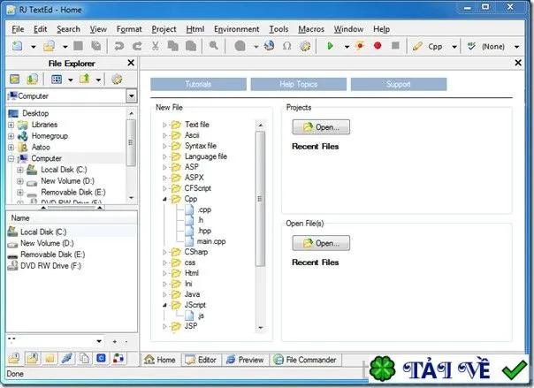Open the Search menu
This screenshot has width=534, height=388.
[x=68, y=29]
